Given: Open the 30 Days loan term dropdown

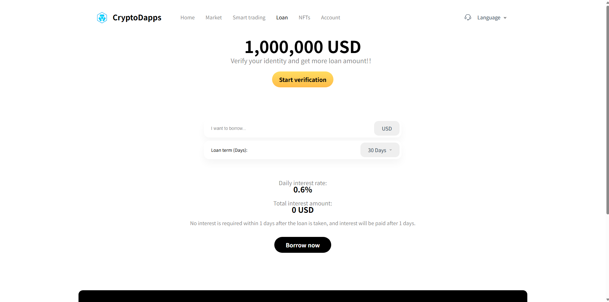Looking at the screenshot, I should coord(380,150).
